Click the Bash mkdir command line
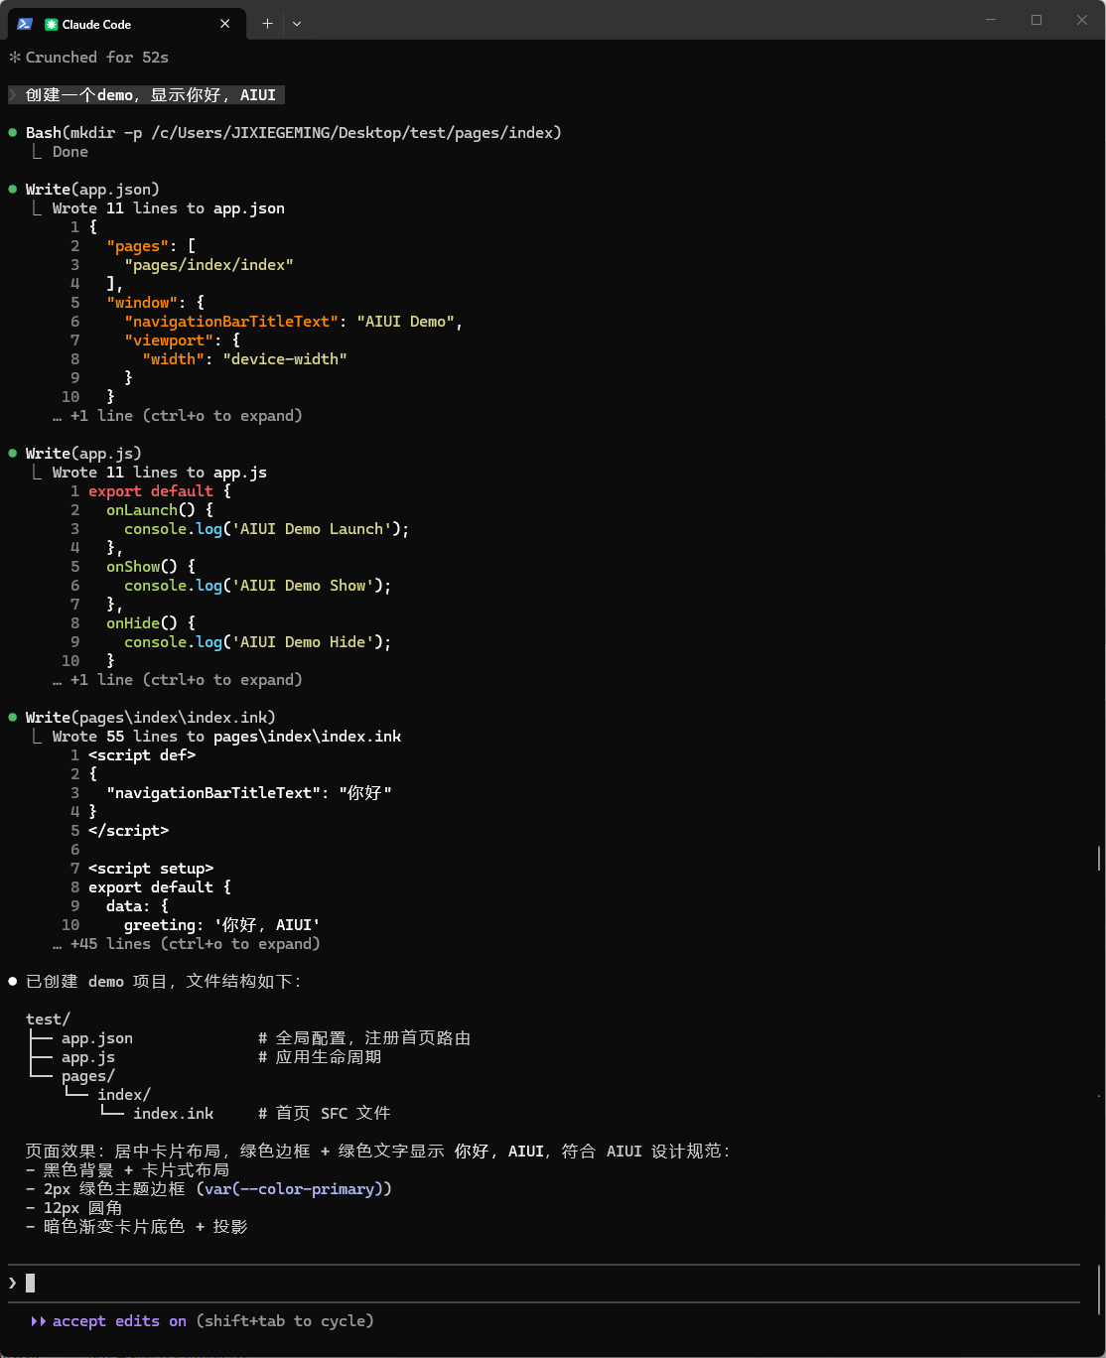Viewport: 1106px width, 1358px height. [294, 133]
